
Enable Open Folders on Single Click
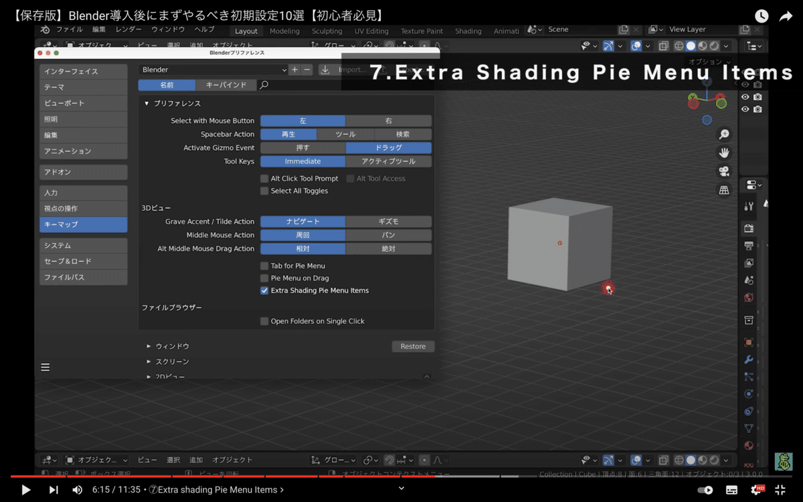[264, 321]
